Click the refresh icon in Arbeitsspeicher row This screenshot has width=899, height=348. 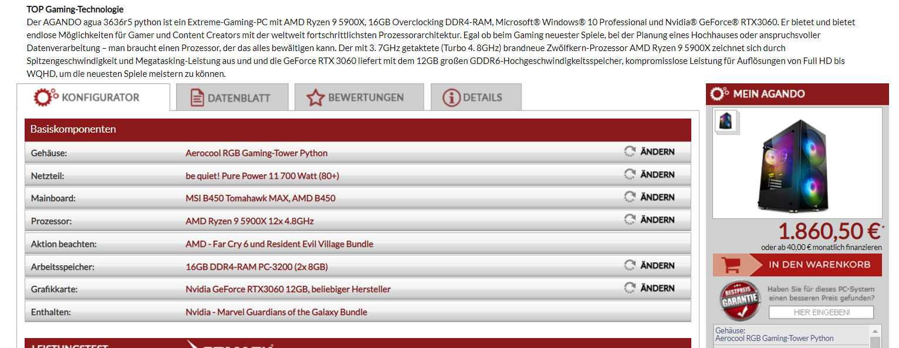pos(630,265)
